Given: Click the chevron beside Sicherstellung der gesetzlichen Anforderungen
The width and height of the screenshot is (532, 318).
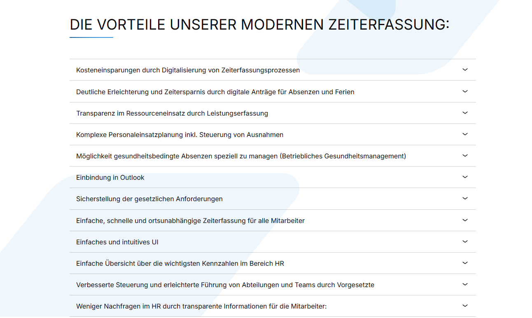Looking at the screenshot, I should 465,199.
